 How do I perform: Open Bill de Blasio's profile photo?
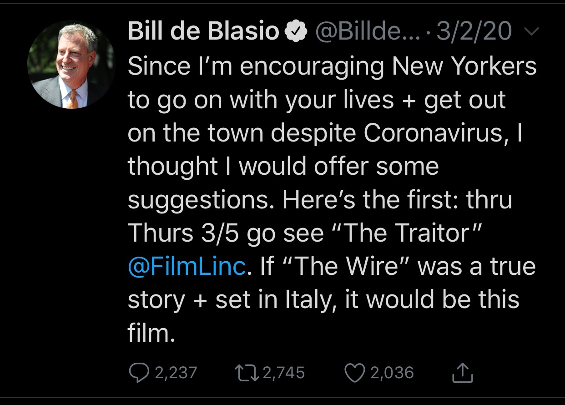point(71,64)
